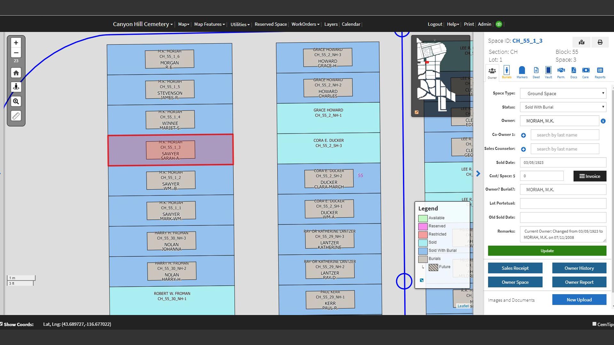The image size is (614, 345).
Task: Click the Co-Owner 1 search field
Action: point(565,135)
